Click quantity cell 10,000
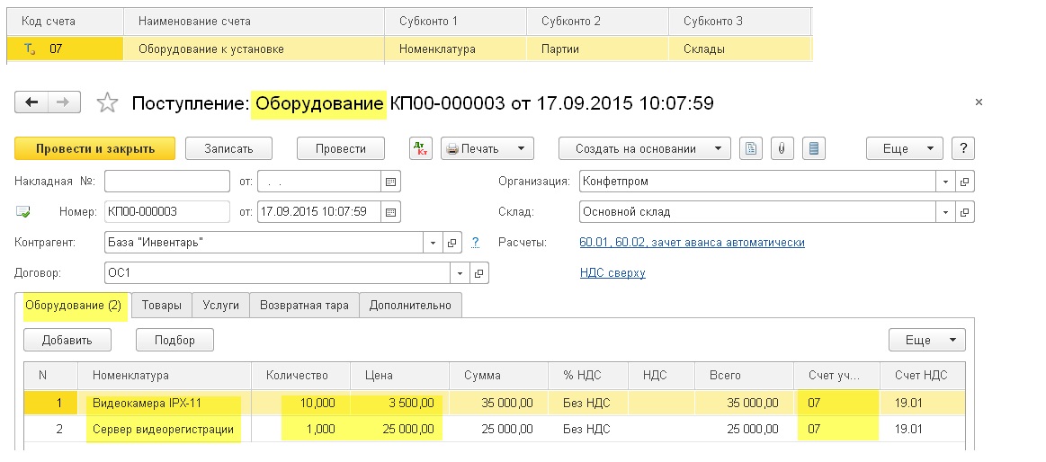The width and height of the screenshot is (1046, 462). tap(301, 403)
